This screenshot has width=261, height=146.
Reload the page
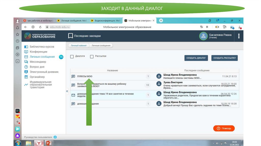(40, 27)
